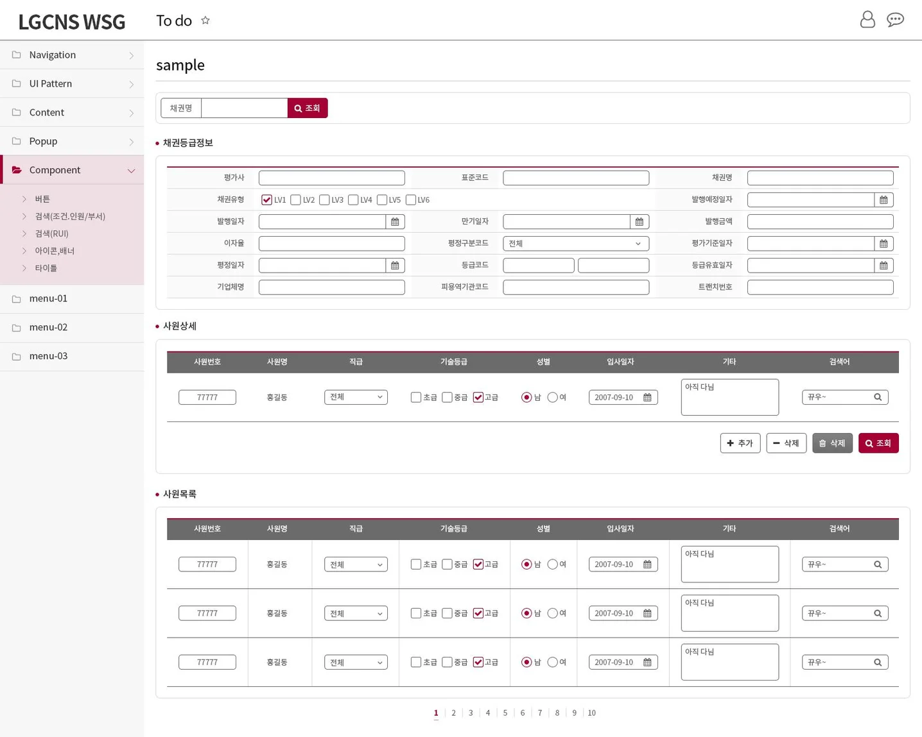Open calendar for 발행예정일자 field
Image resolution: width=922 pixels, height=737 pixels.
coord(883,200)
